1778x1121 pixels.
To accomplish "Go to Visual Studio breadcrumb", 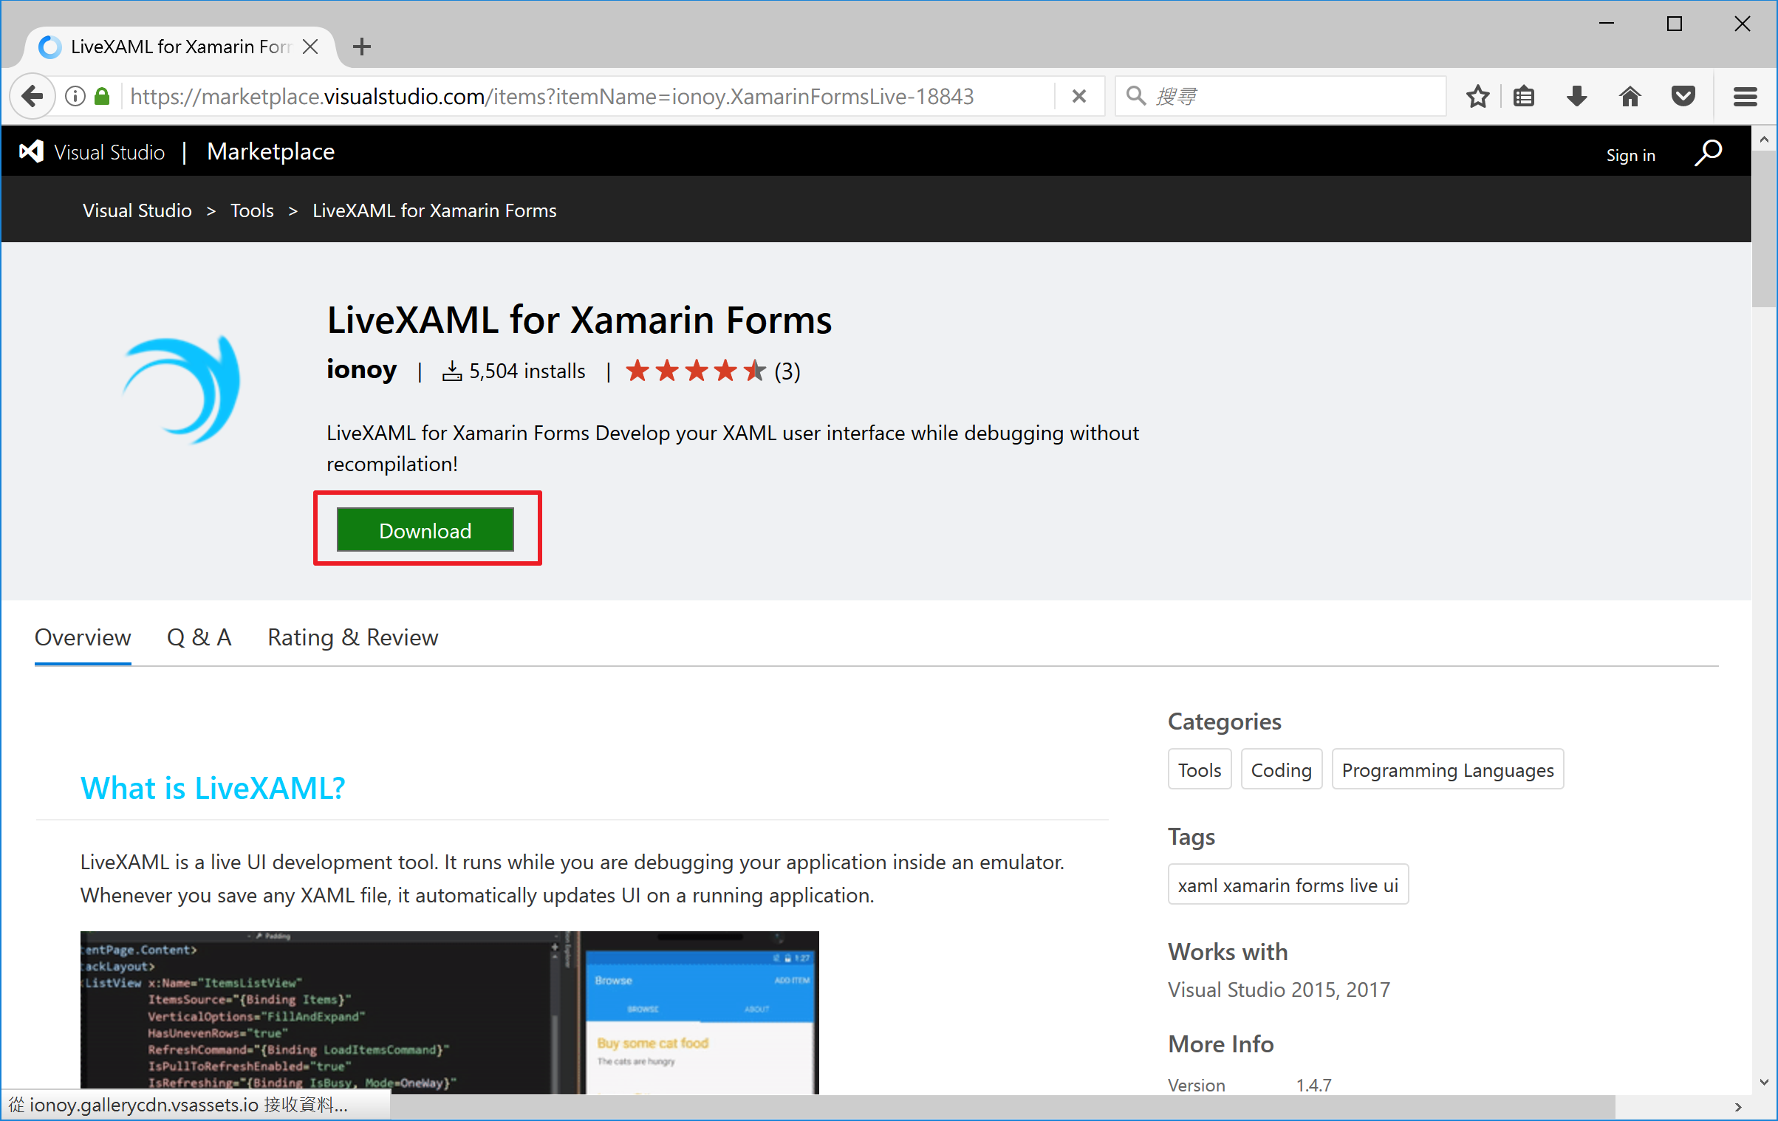I will click(137, 210).
